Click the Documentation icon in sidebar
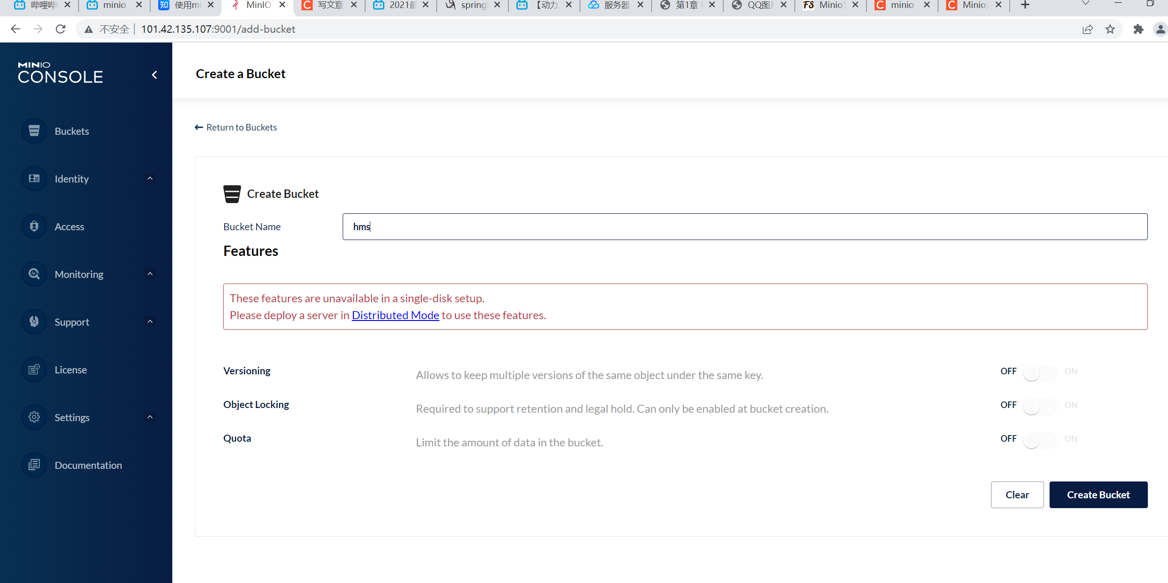Screen dimensions: 1168x583 [34, 465]
